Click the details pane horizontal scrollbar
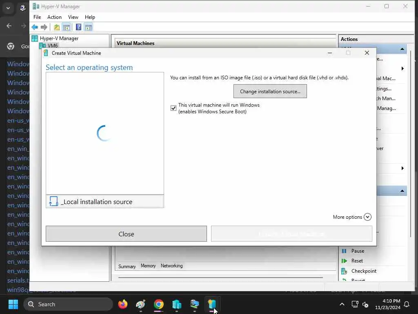418x314 pixels. [x=220, y=278]
